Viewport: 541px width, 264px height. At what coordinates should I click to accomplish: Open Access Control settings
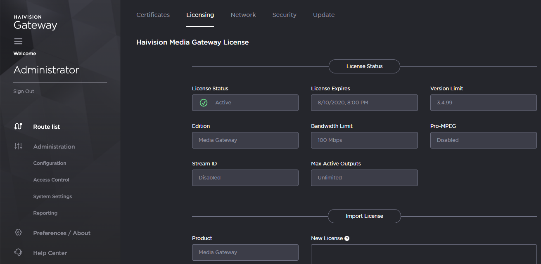51,180
